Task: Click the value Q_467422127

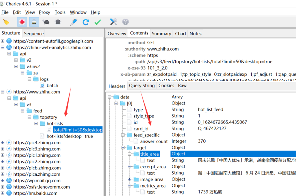Action: [212, 129]
